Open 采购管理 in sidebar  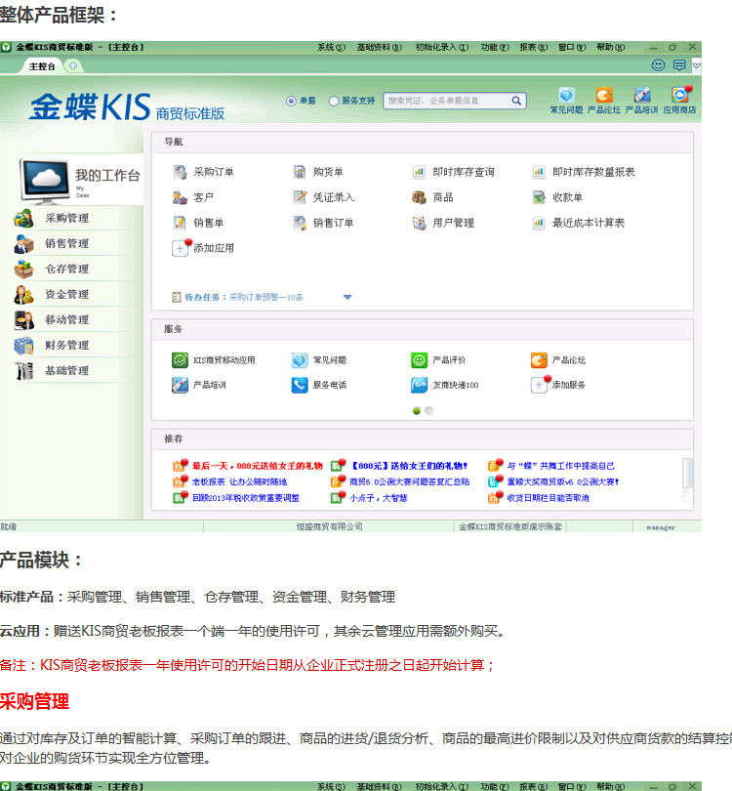66,218
